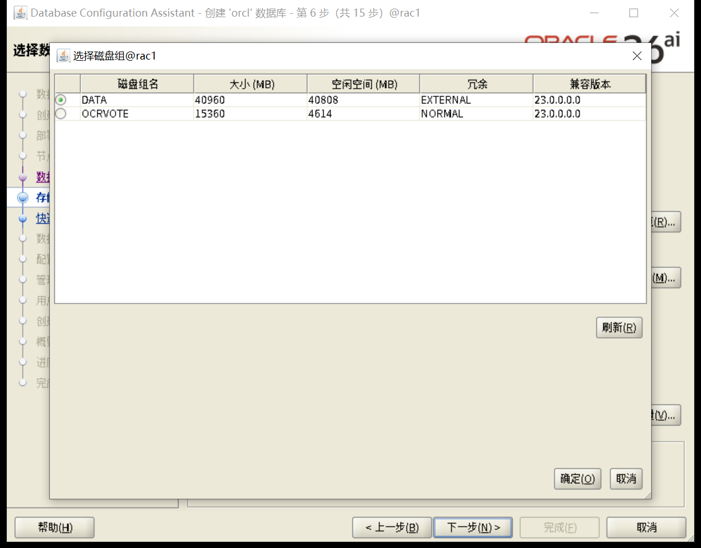Click the 40808 free space cell
Viewport: 701px width, 548px height.
point(364,100)
